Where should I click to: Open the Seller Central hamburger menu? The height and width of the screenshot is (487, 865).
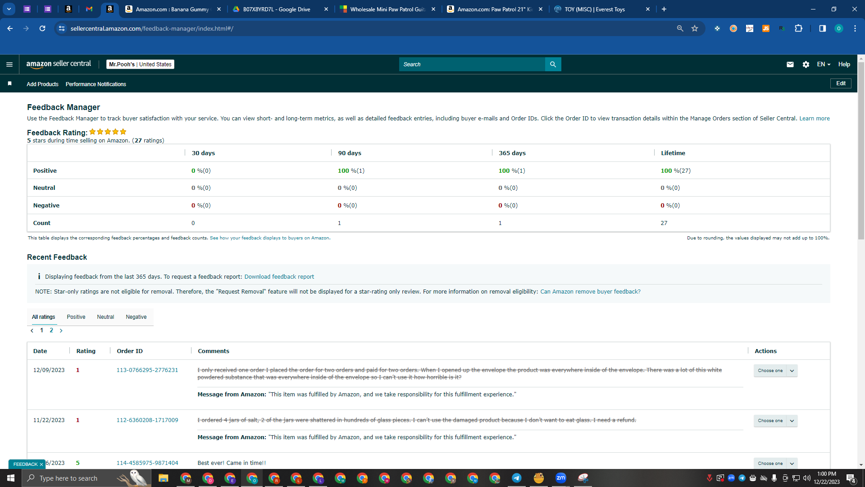[x=9, y=64]
